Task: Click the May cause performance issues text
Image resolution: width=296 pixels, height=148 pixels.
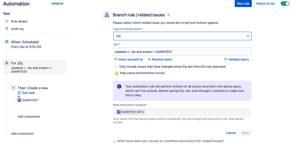Action: 142,73
